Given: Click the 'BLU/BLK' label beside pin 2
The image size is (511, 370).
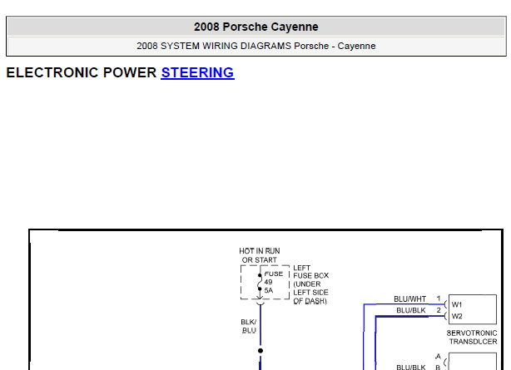Looking at the screenshot, I should (411, 310).
